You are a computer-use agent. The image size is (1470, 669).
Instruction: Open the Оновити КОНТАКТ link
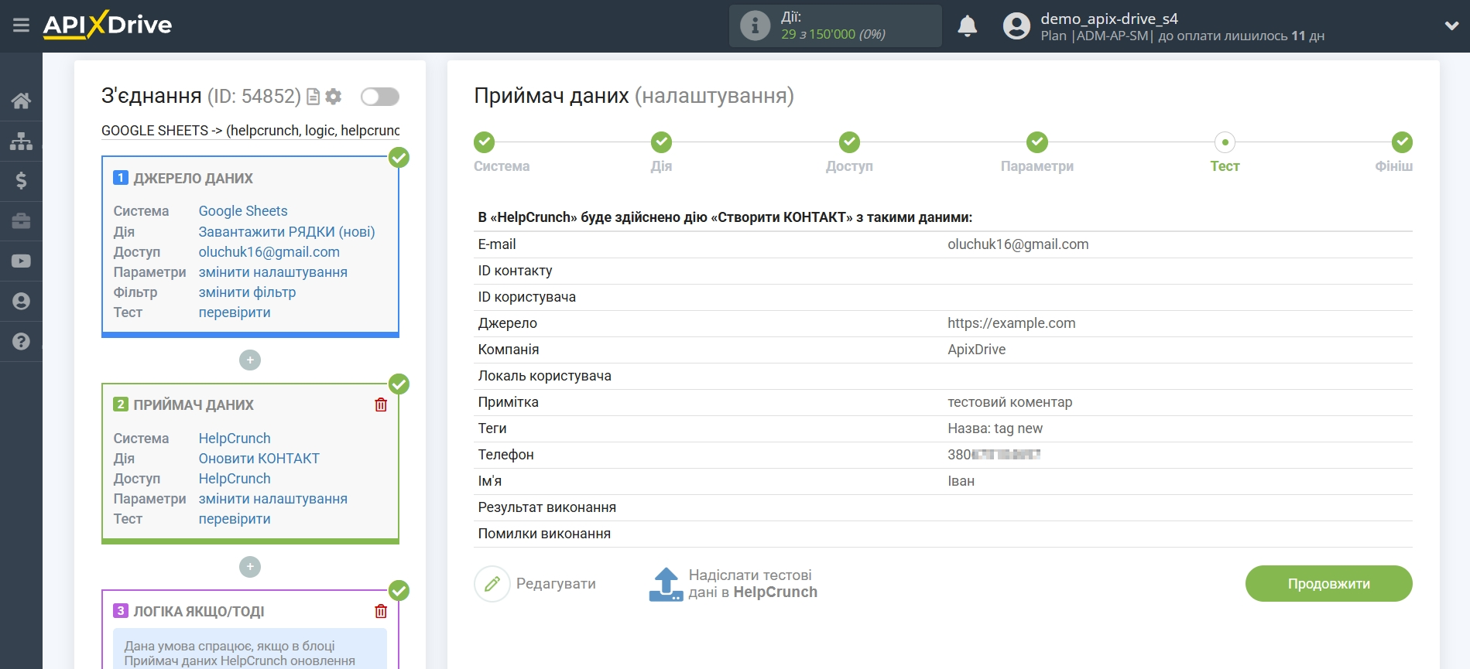click(259, 459)
